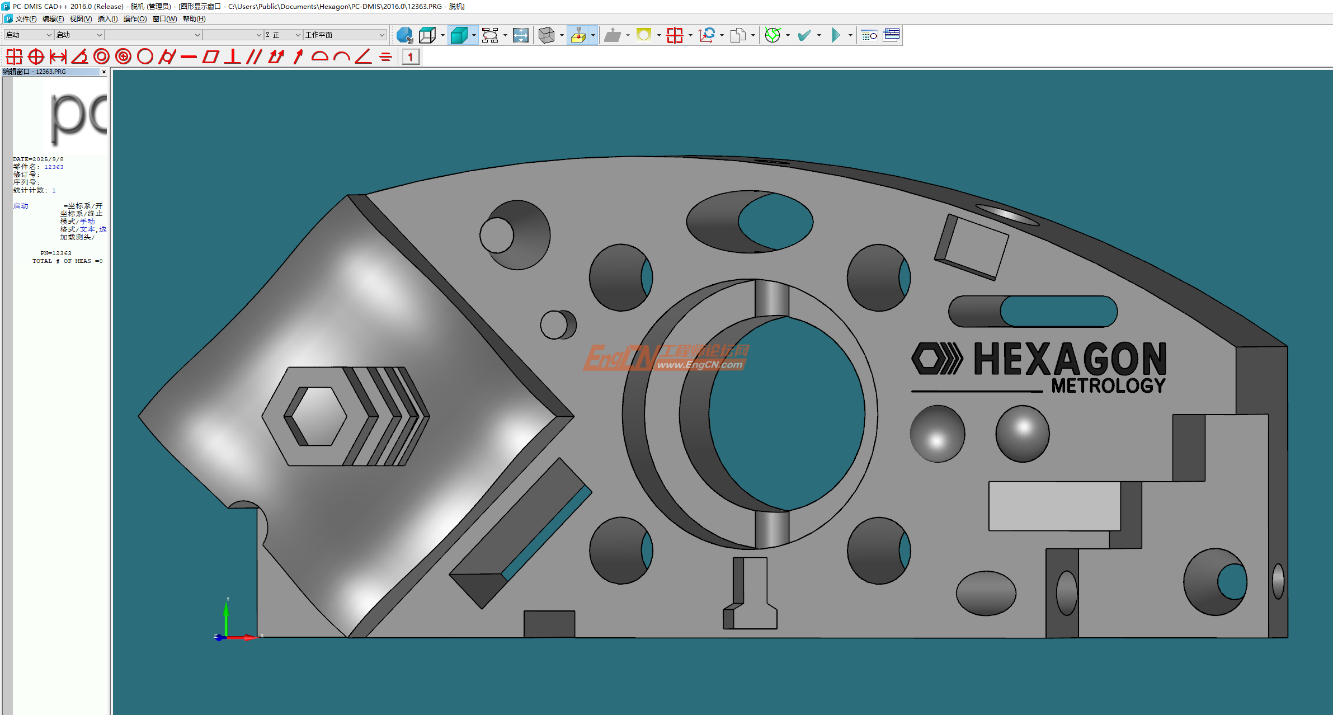This screenshot has width=1333, height=715.
Task: Click the feature label display icon
Action: [490, 35]
